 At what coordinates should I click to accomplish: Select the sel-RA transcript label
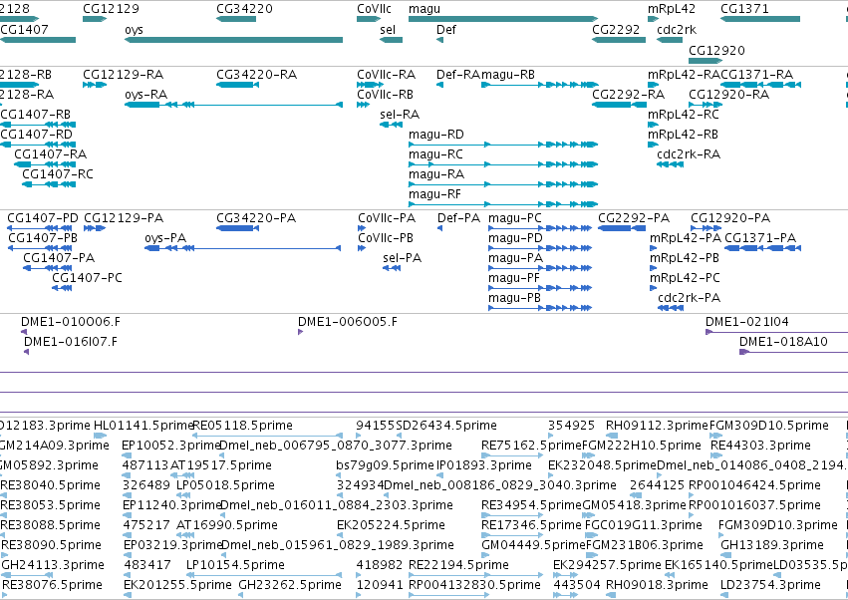[400, 115]
